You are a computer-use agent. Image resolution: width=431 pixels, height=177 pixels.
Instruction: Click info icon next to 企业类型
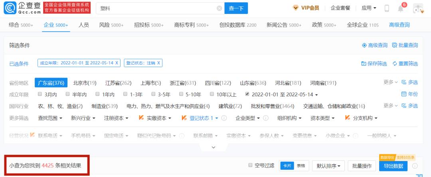coord(265,118)
